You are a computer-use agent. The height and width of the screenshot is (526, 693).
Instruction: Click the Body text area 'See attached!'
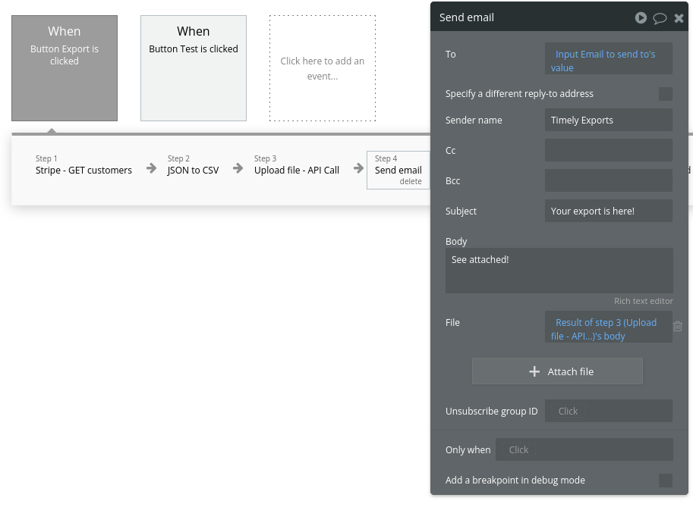pyautogui.click(x=559, y=271)
